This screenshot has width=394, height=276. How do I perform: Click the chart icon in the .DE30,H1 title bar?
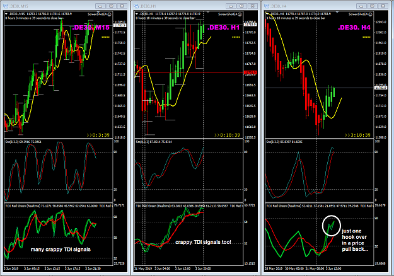[x=136, y=6]
